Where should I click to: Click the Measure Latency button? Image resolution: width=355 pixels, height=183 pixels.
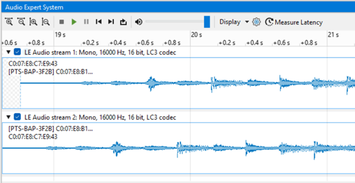coord(294,22)
